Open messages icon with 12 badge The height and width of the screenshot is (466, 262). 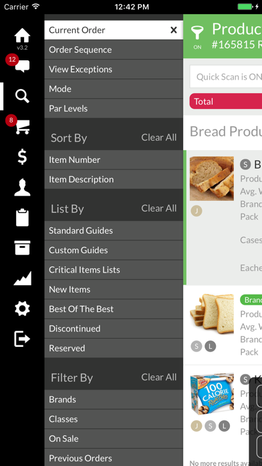click(x=21, y=65)
